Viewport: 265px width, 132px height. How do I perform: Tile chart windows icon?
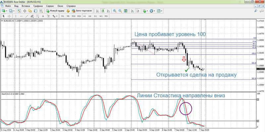tap(126, 11)
